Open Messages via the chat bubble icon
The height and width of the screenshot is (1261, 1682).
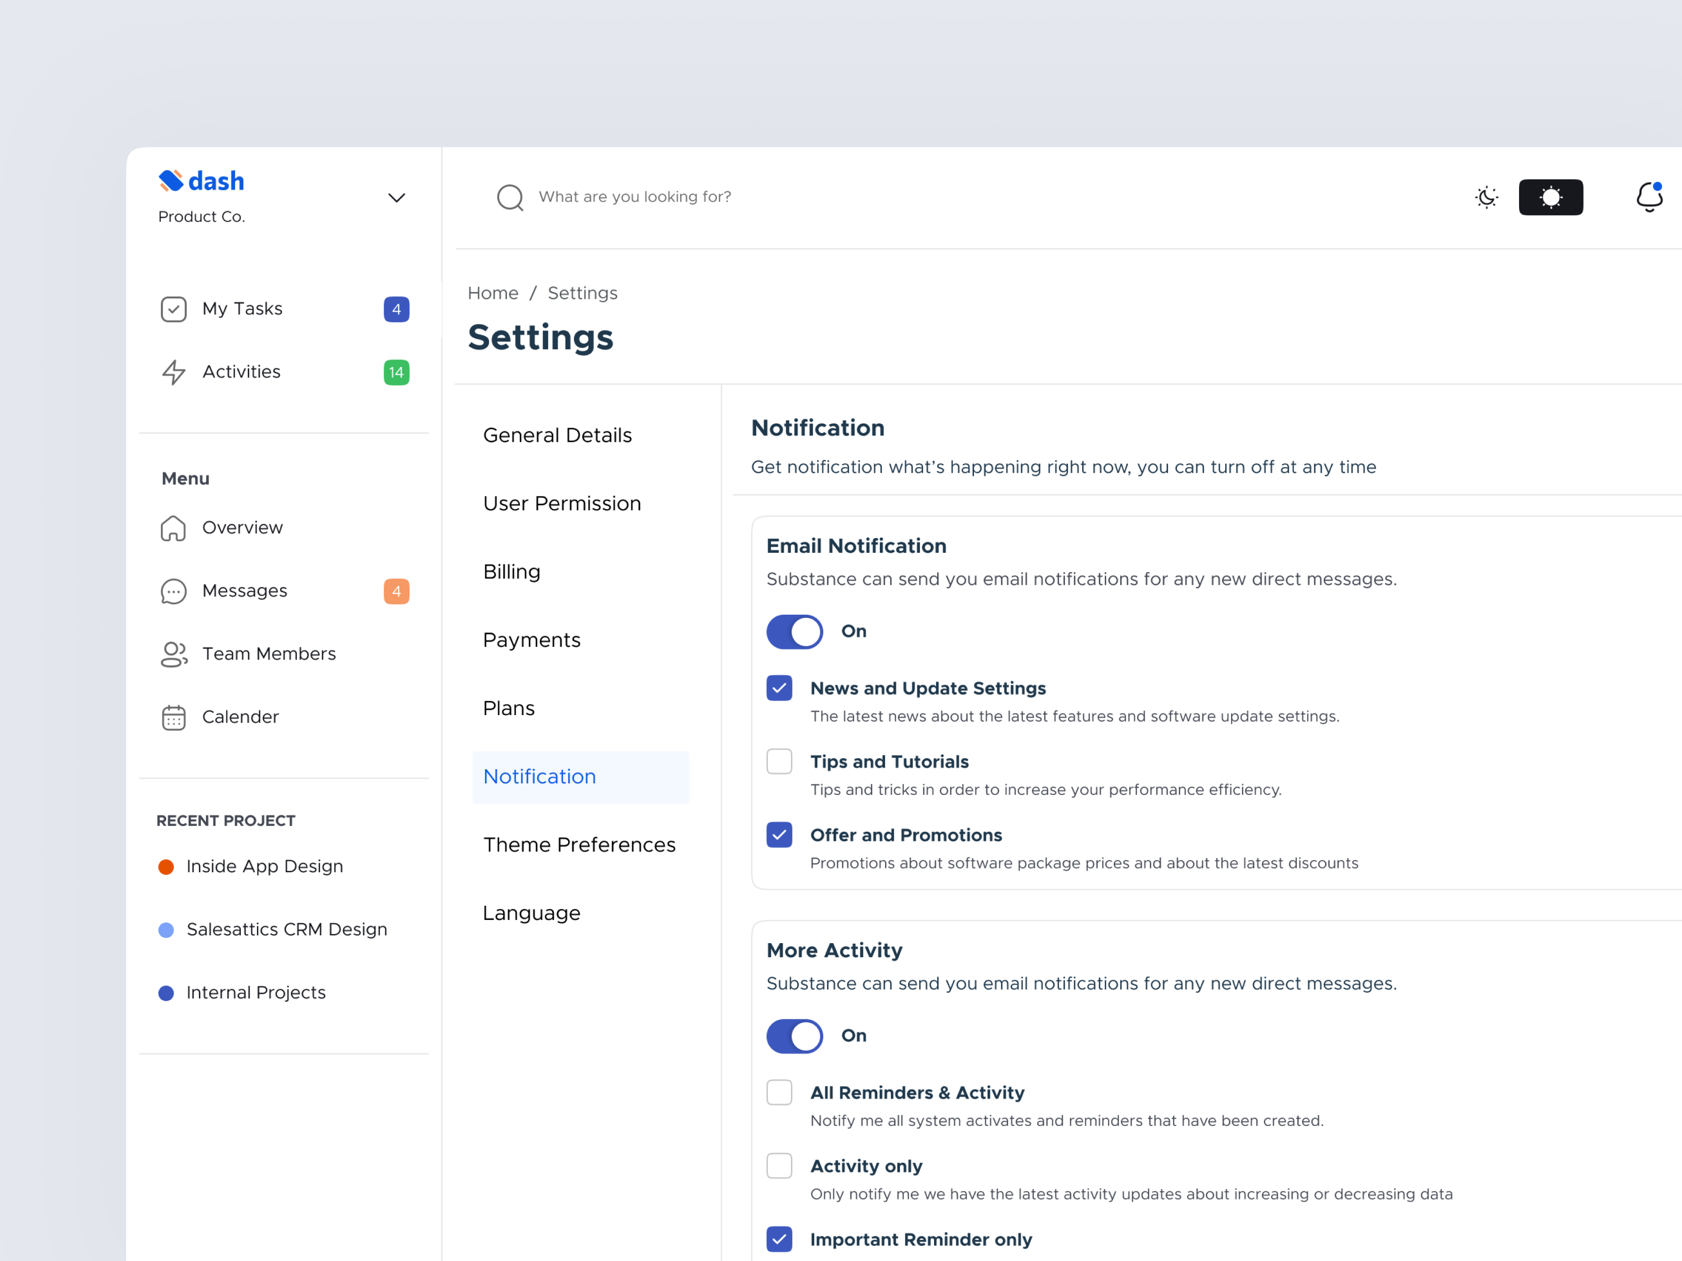pyautogui.click(x=173, y=591)
